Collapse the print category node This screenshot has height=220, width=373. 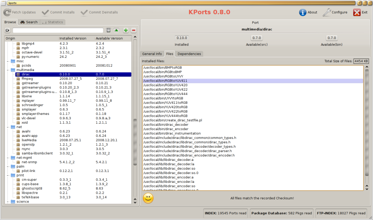(x=8, y=175)
